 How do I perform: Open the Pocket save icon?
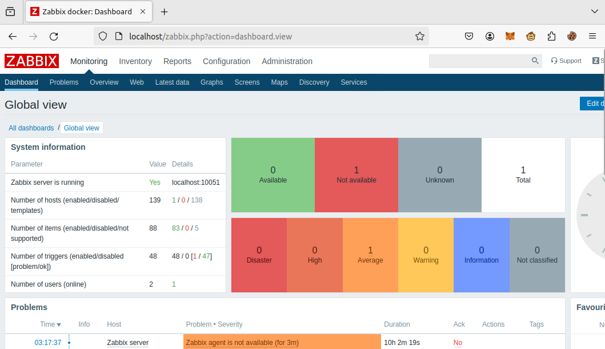click(469, 36)
